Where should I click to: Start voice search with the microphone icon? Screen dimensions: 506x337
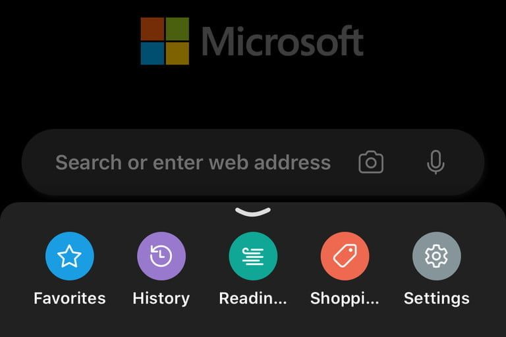pos(436,162)
